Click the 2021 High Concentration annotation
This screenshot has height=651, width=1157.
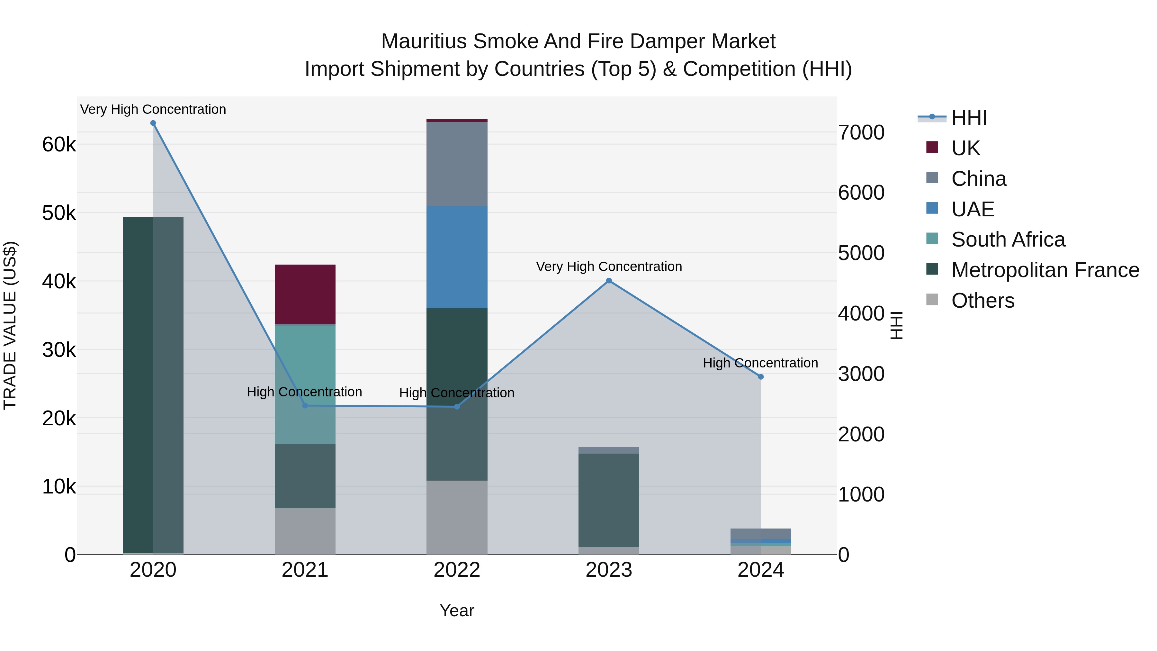point(305,392)
